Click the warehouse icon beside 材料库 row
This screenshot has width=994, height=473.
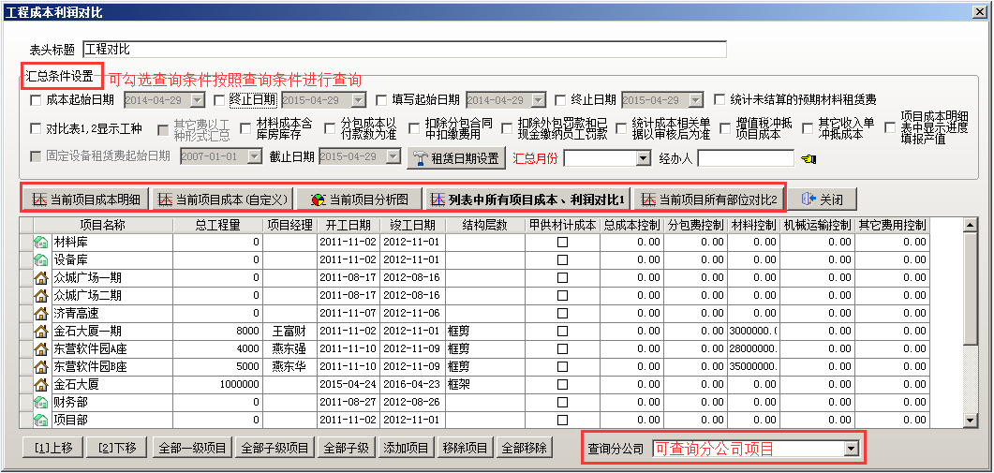[x=41, y=242]
